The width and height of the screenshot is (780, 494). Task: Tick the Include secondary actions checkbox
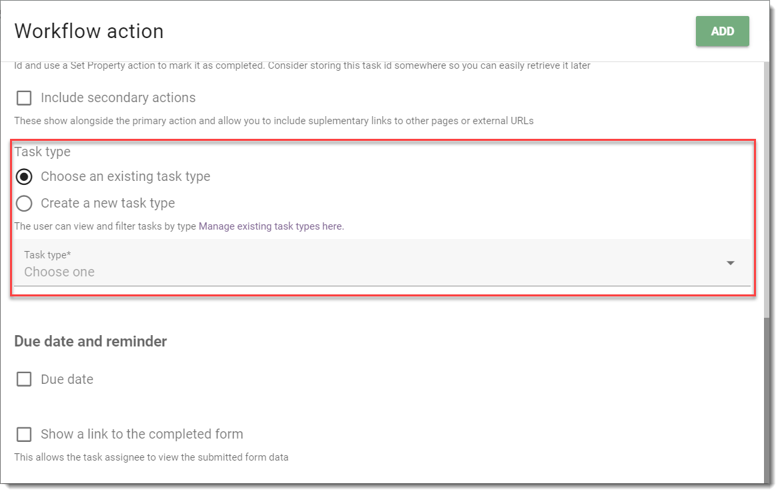tap(24, 97)
